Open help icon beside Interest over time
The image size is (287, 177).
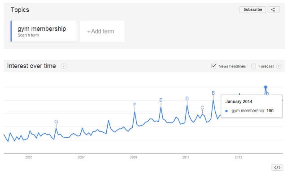[x=64, y=66]
